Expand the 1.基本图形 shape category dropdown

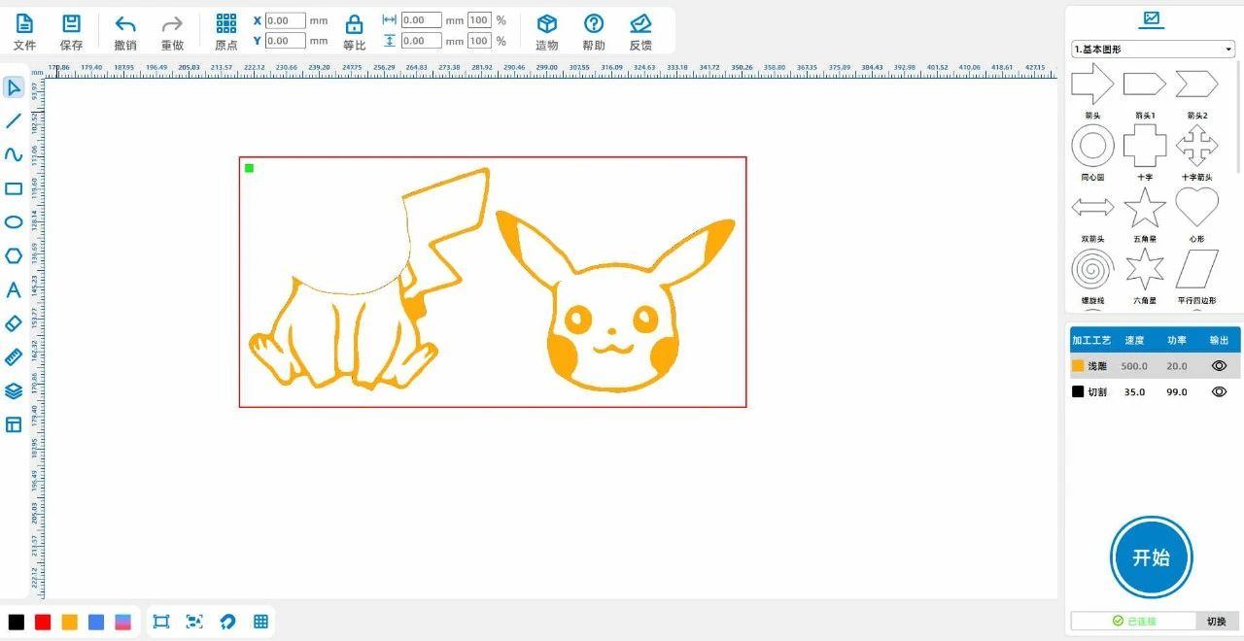click(1152, 49)
